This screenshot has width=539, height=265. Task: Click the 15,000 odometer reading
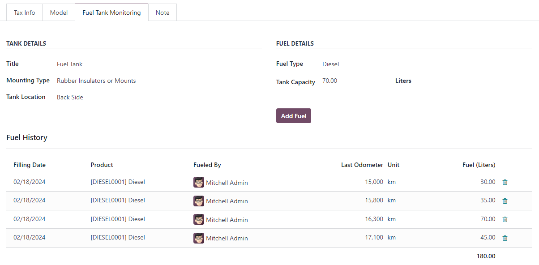374,182
